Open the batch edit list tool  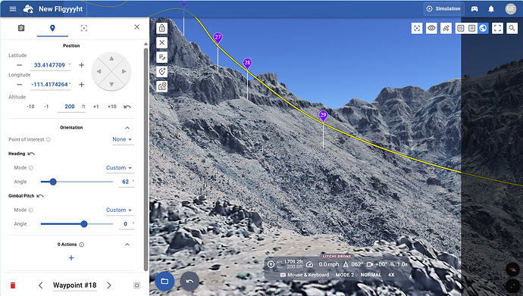tap(161, 58)
